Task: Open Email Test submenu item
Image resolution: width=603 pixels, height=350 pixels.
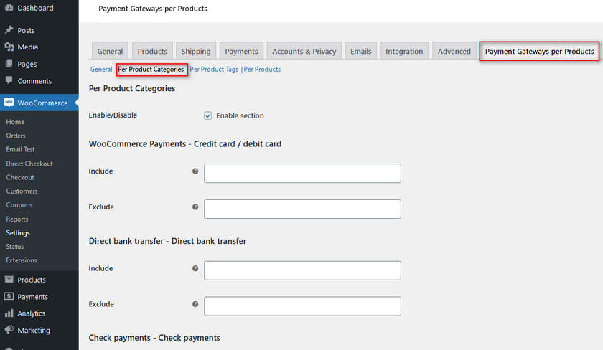Action: [20, 149]
